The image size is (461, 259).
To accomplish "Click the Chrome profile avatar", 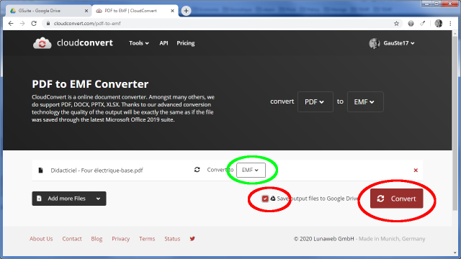I will pyautogui.click(x=439, y=24).
